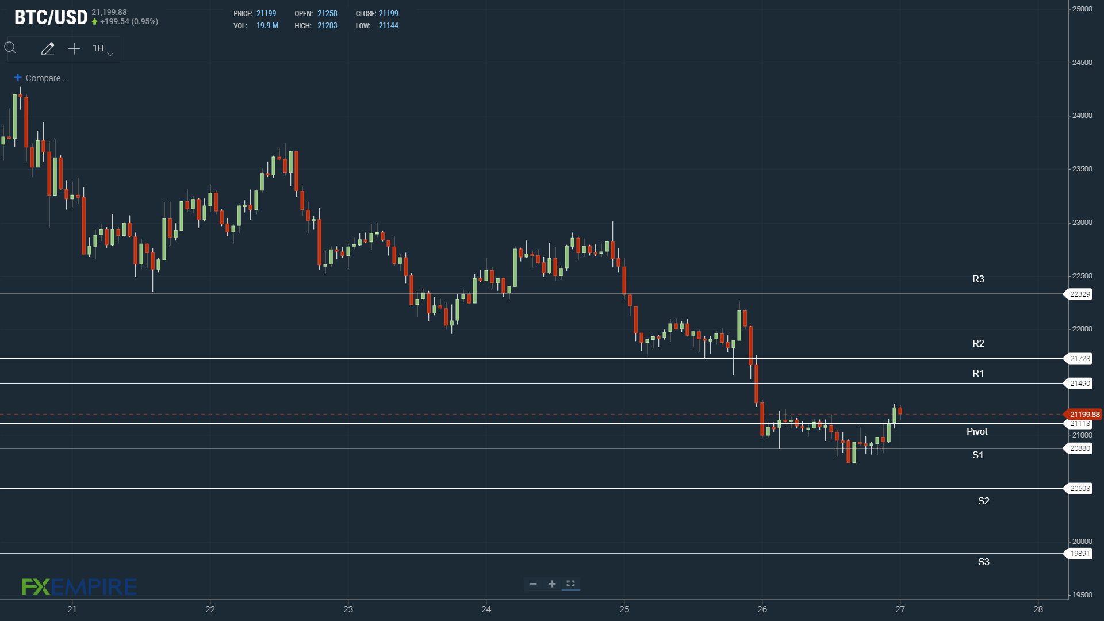Select the price change +199.54 (0.95%)

(129, 22)
